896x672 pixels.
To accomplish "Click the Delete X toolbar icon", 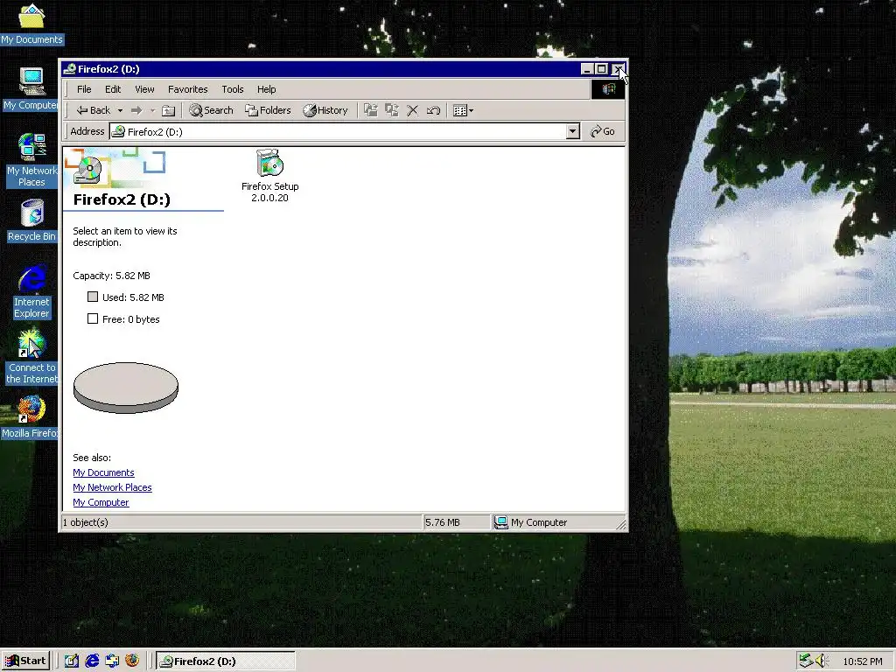I will 413,110.
